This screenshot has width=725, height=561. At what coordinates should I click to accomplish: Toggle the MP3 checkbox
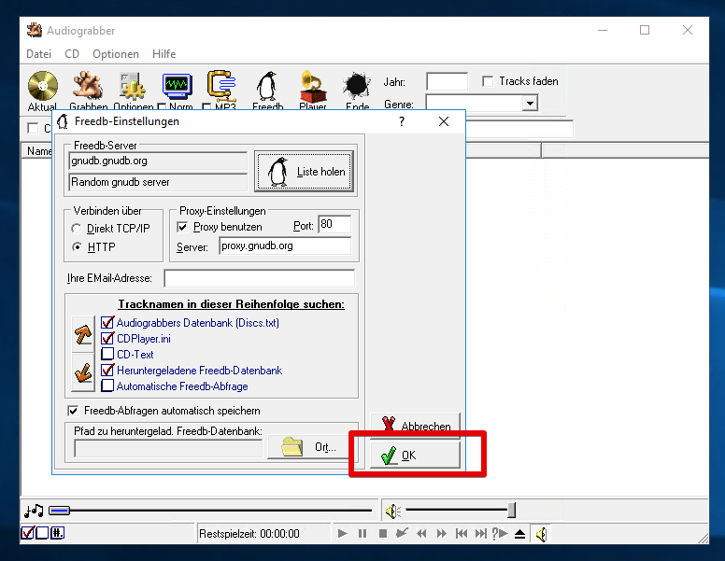pos(206,107)
